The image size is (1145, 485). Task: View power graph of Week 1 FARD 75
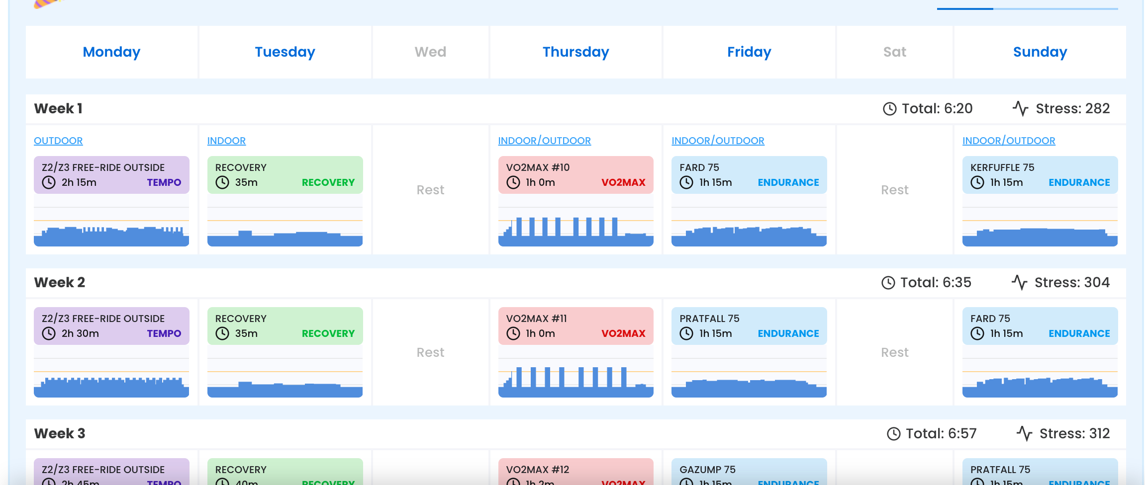point(749,220)
